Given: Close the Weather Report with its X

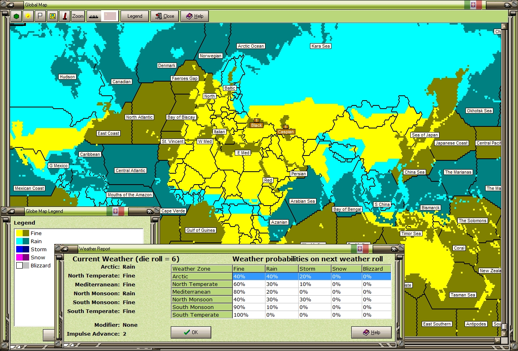Looking at the screenshot, I should point(394,248).
